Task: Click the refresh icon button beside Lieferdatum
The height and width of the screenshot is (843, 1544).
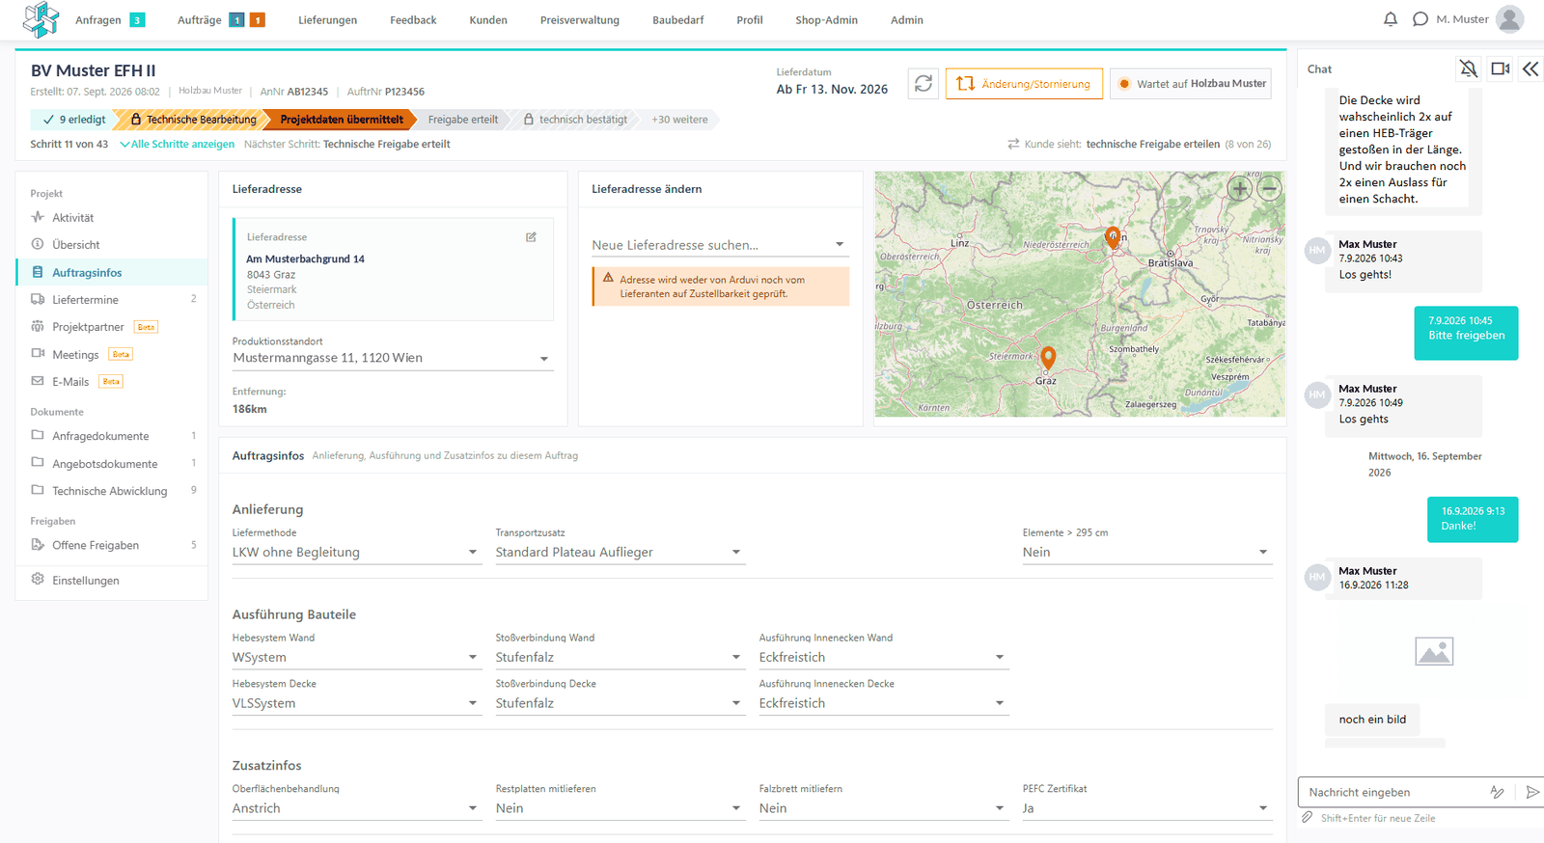Action: point(924,84)
